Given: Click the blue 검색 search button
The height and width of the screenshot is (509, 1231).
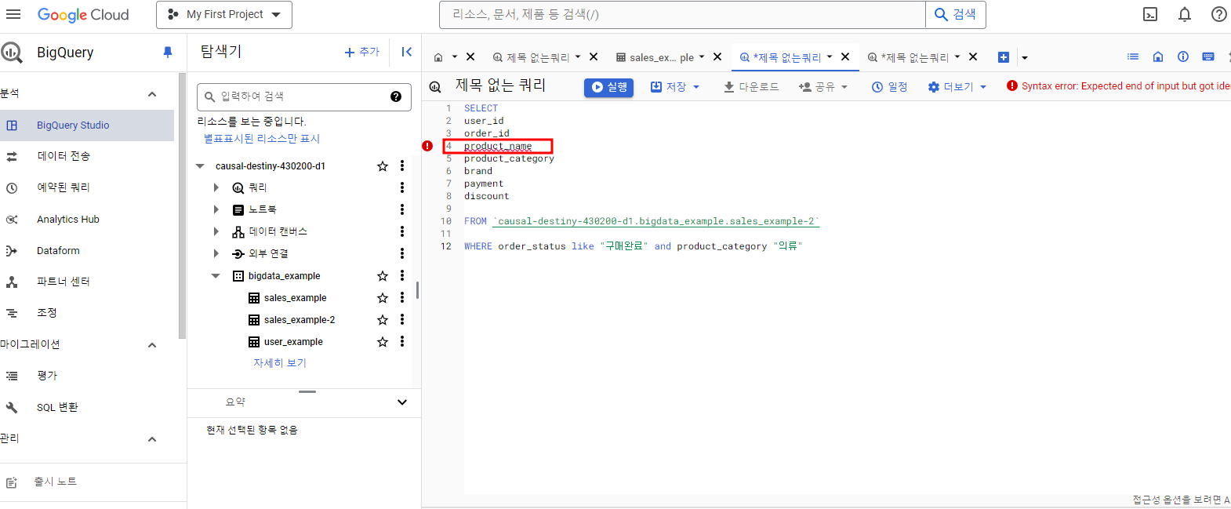Looking at the screenshot, I should pos(956,15).
